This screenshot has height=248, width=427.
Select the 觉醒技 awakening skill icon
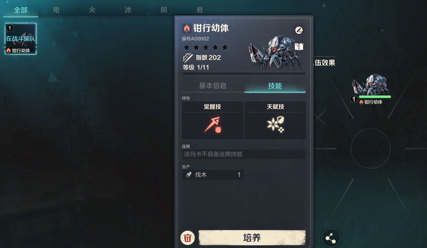click(x=213, y=125)
